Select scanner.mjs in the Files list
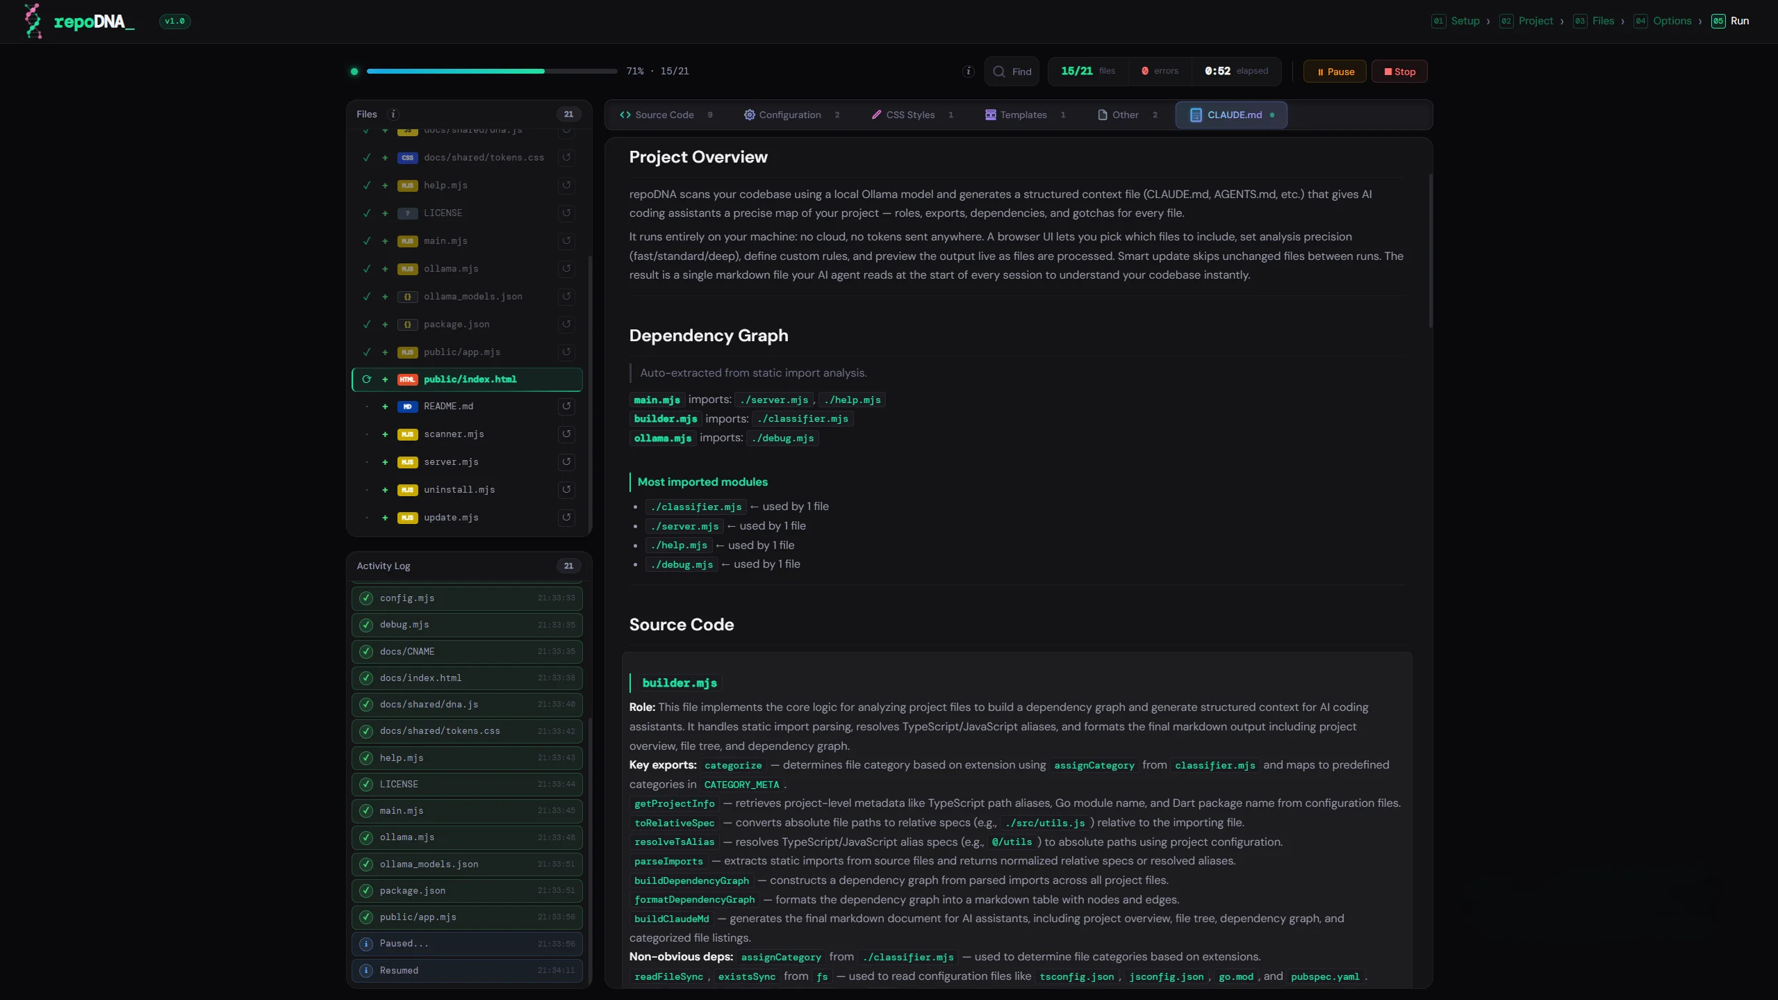Screen dimensions: 1778x1000 point(467,434)
